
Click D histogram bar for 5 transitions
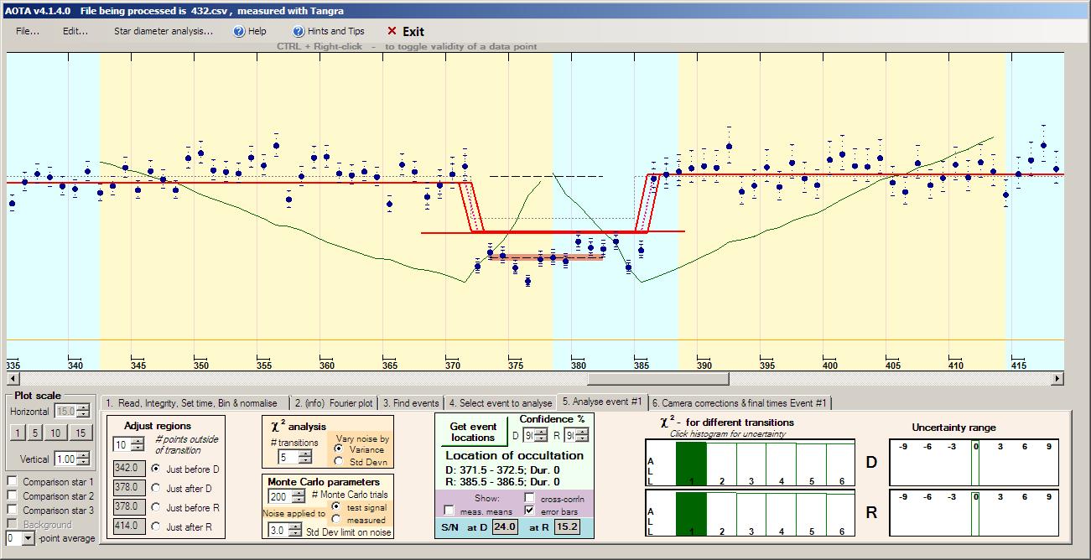812,464
